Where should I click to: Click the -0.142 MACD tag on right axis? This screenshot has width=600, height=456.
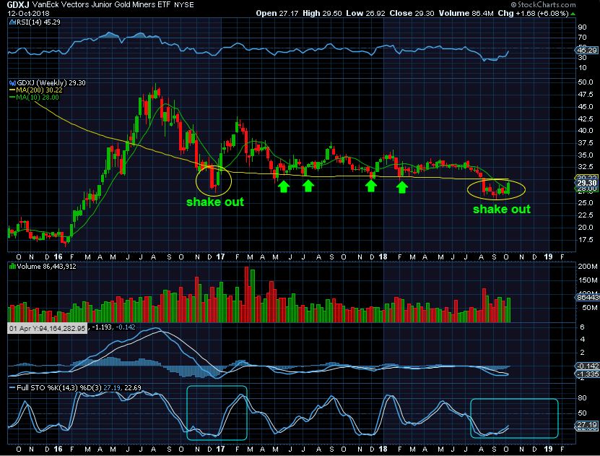587,366
